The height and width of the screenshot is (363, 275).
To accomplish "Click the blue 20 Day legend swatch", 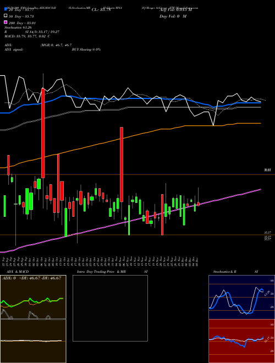I will point(5,9).
